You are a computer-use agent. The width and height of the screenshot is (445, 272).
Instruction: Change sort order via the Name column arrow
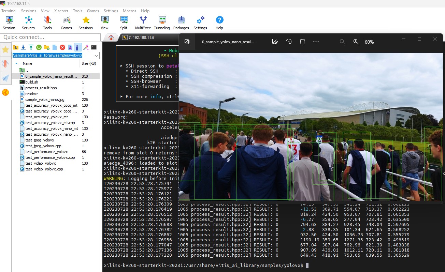(16, 63)
